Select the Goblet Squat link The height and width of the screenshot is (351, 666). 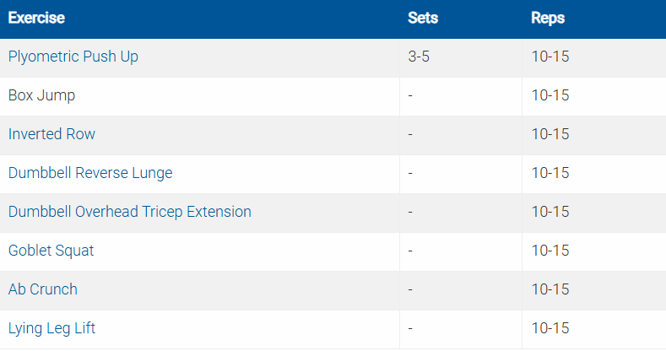[51, 251]
